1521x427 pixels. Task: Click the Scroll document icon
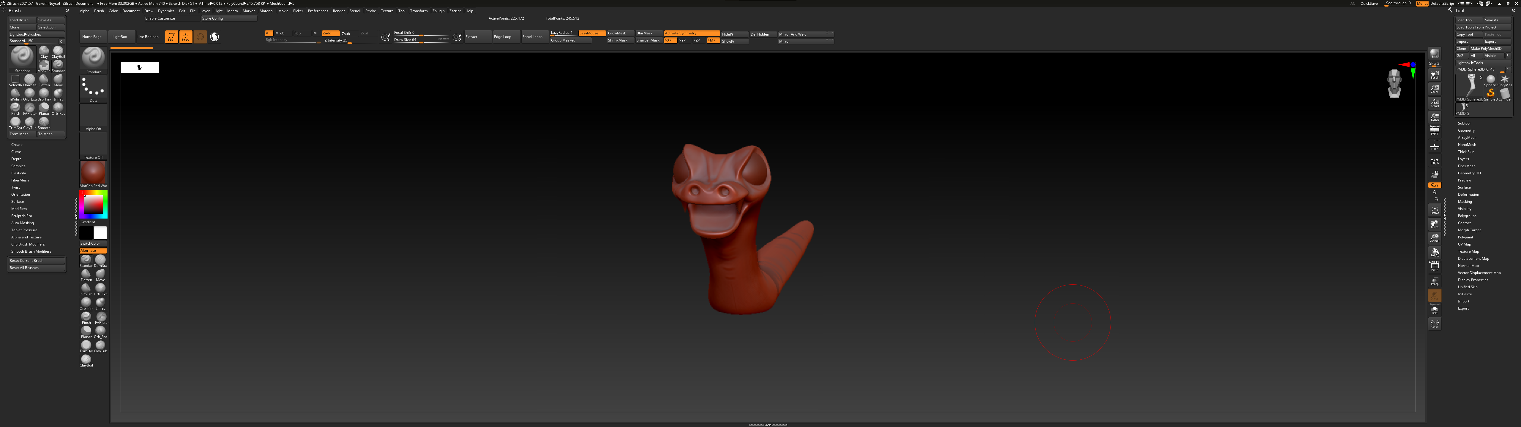1434,74
